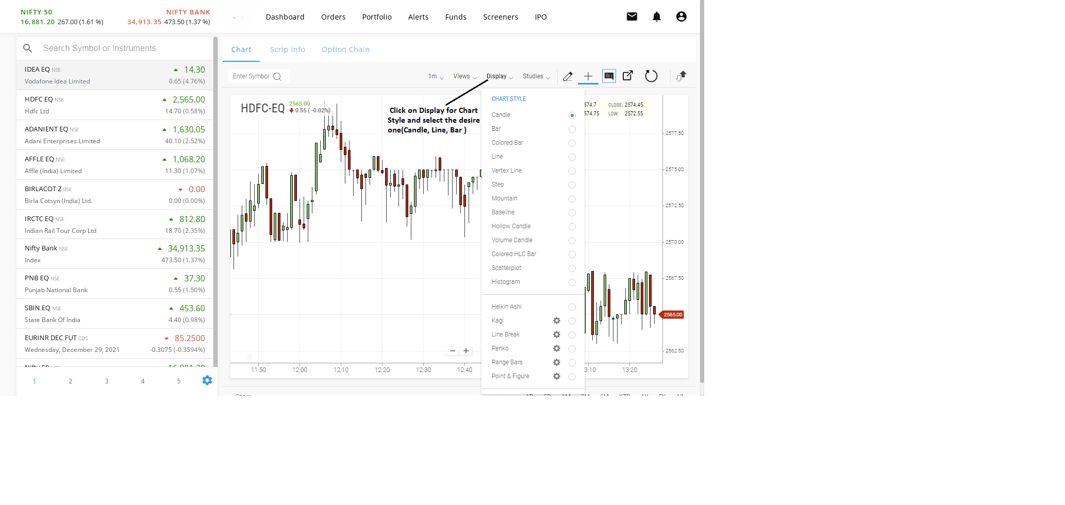Open the user account profile icon
This screenshot has height=505, width=1065.
(x=681, y=16)
